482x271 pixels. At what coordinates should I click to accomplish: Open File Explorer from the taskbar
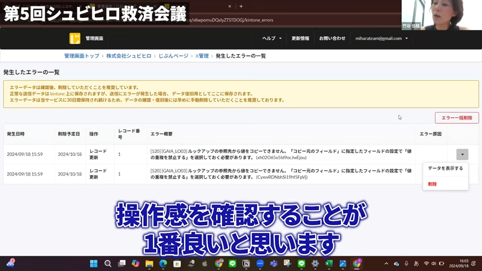(x=150, y=264)
